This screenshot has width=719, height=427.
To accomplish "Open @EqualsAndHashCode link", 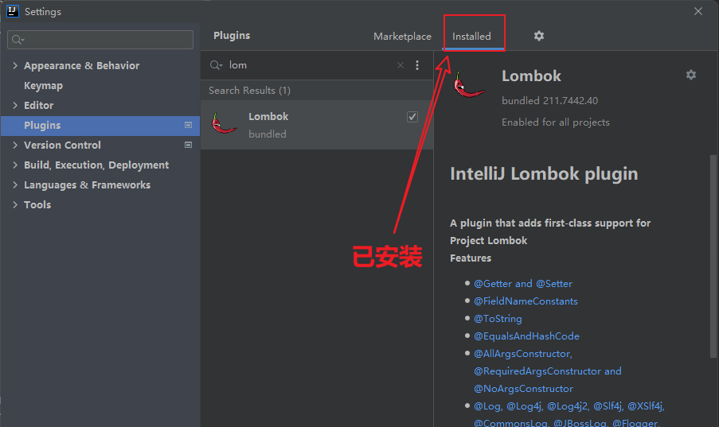I will coord(526,336).
